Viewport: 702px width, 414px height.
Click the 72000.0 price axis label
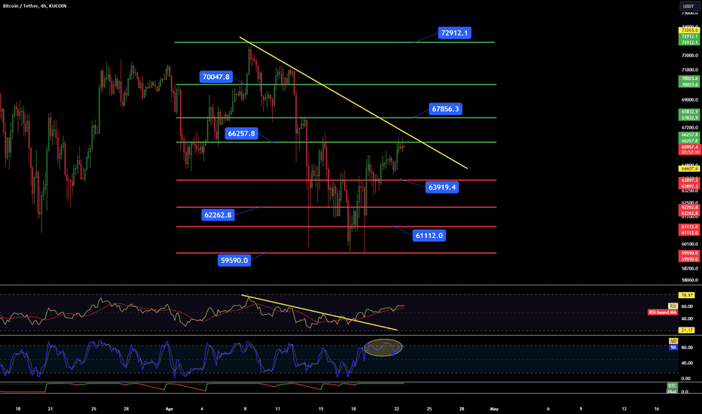(x=689, y=56)
